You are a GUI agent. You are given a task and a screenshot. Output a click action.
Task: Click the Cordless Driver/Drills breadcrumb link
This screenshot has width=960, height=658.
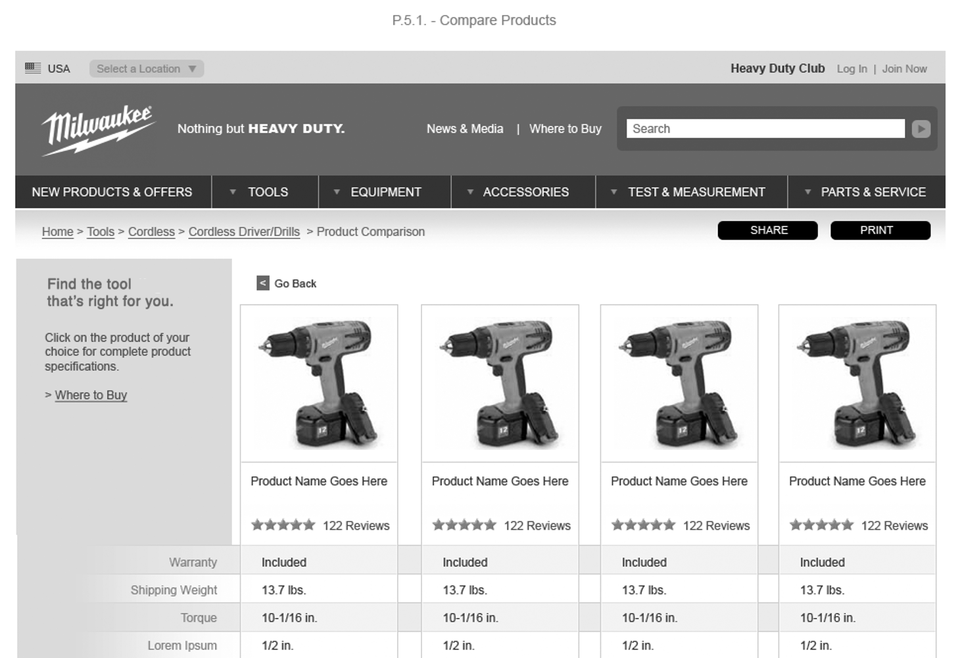tap(244, 232)
